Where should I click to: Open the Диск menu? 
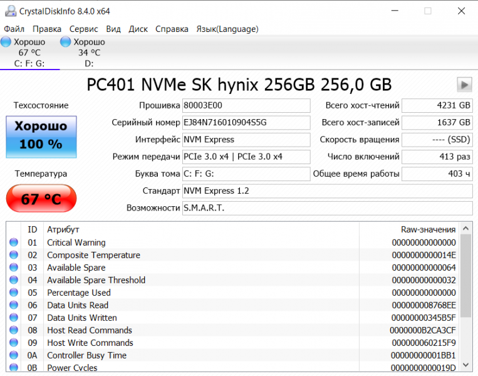[x=138, y=29]
